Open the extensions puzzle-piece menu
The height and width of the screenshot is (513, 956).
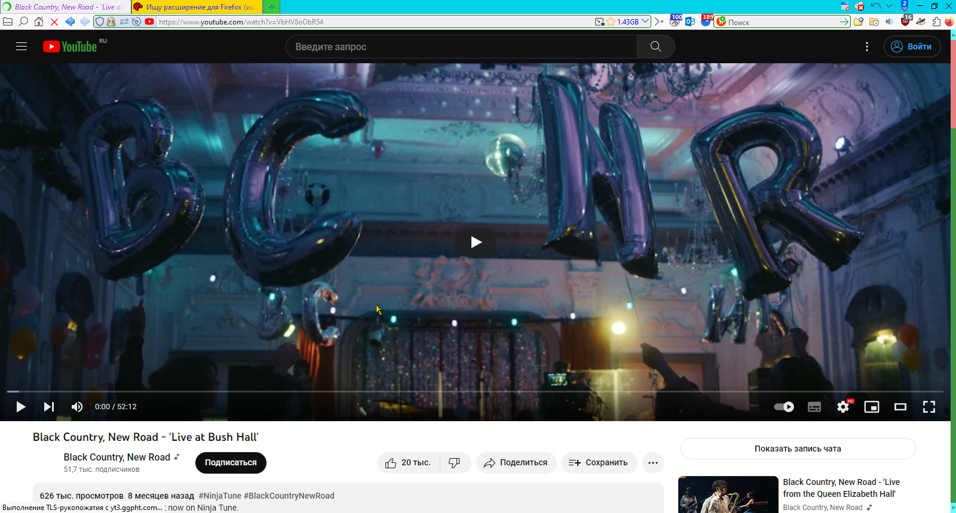tap(936, 21)
